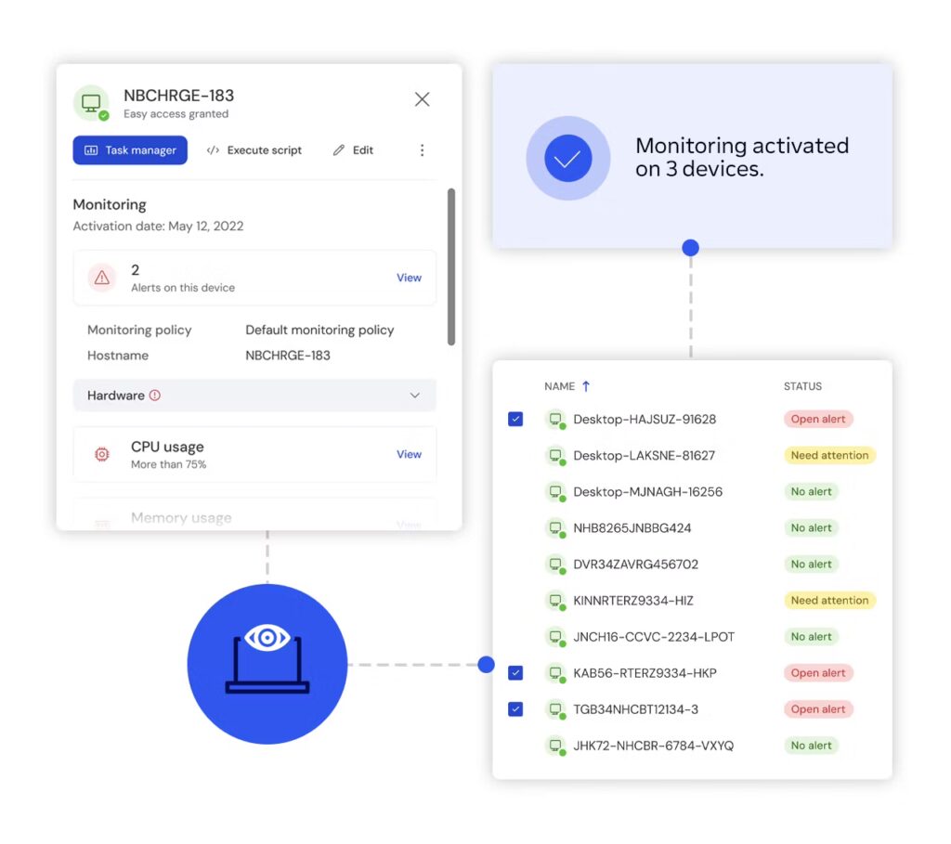
Task: Click the KAB56-RTERZ9334-HKP device icon
Action: pos(555,673)
